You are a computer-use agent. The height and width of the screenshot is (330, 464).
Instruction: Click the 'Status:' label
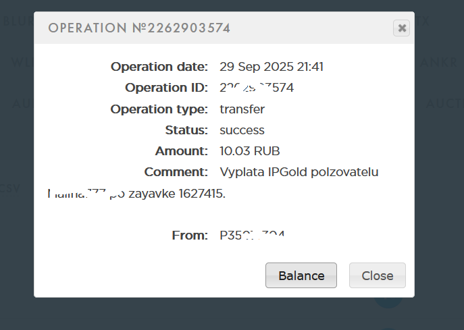click(x=186, y=130)
